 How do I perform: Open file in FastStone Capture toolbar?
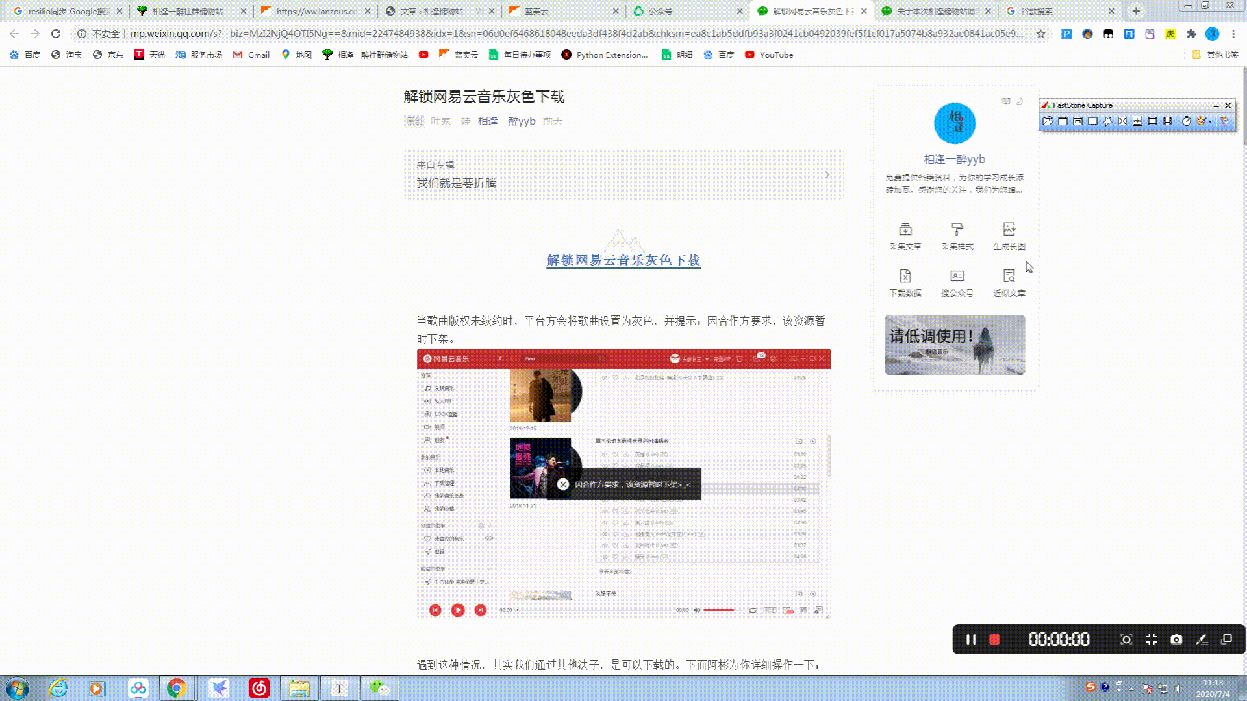(x=1048, y=121)
